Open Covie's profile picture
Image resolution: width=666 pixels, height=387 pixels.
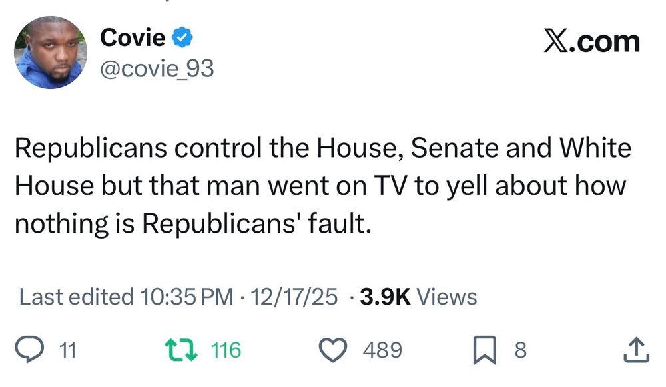click(x=51, y=53)
